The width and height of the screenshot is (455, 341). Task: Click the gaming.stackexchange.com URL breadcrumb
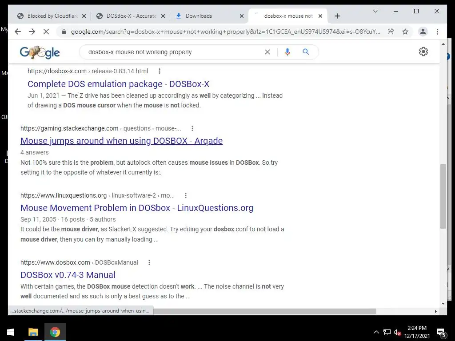(101, 128)
